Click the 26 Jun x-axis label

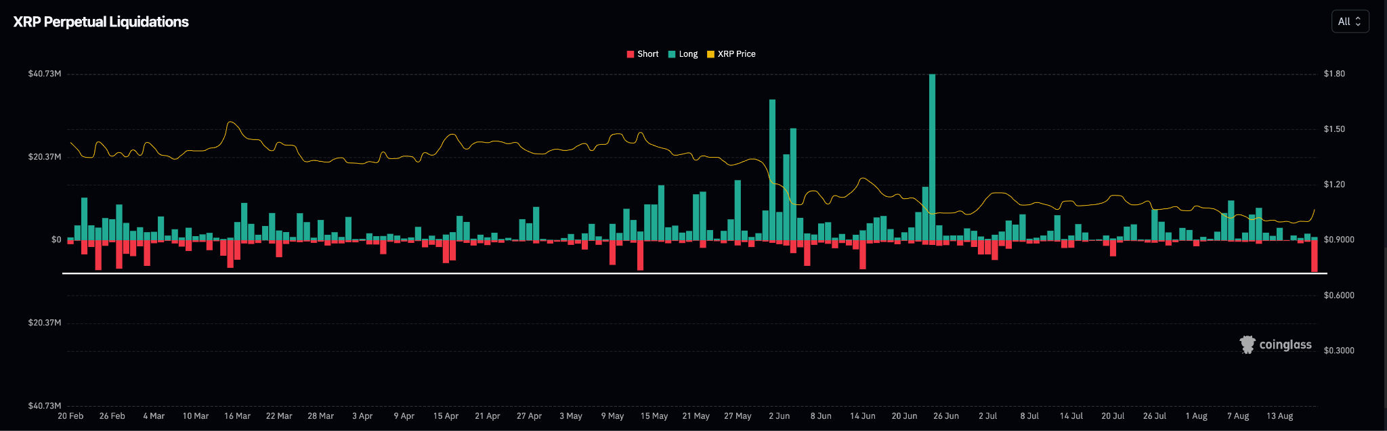pyautogui.click(x=946, y=416)
